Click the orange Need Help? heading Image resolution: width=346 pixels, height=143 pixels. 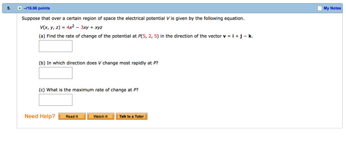(x=40, y=116)
